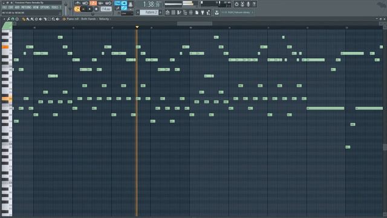Open the TOOLS menu
The height and width of the screenshot is (218, 387).
(x=54, y=7)
